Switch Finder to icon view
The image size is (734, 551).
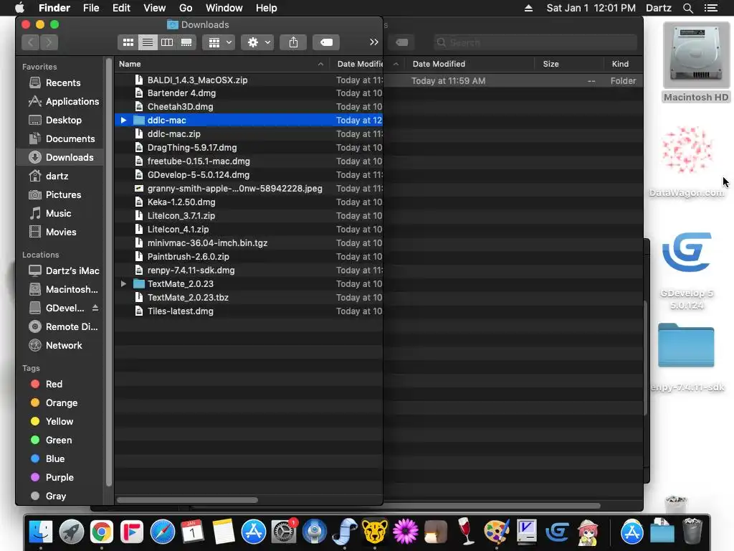coord(128,42)
